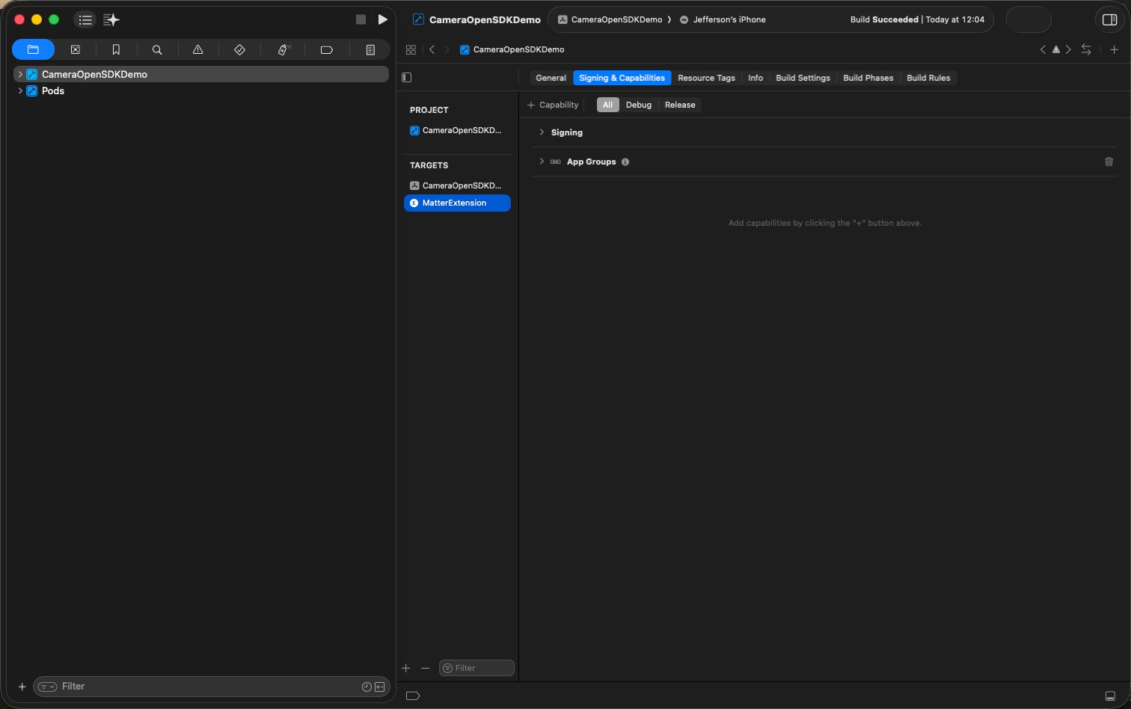
Task: Toggle the left navigator sidebar
Action: [x=406, y=77]
